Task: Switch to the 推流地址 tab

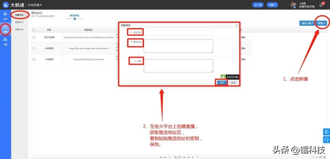Action: point(74,16)
